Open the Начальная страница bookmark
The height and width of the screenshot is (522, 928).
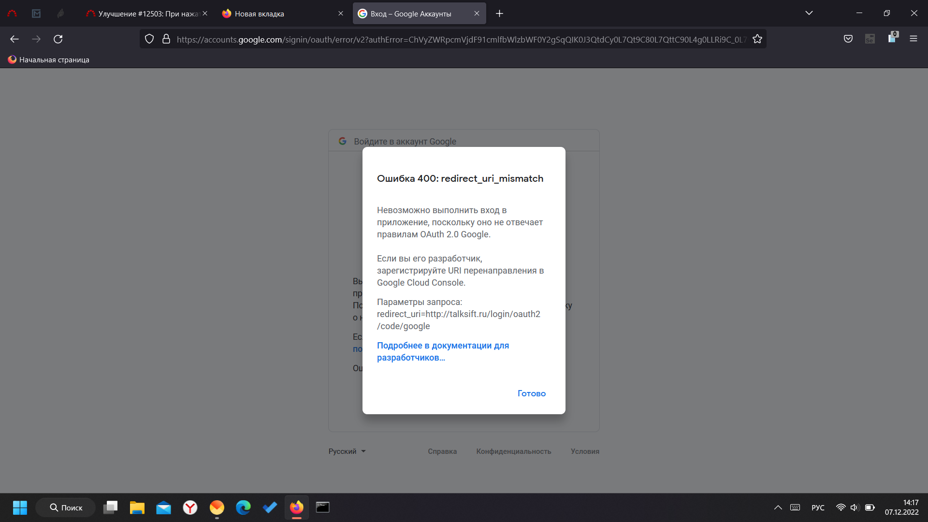click(48, 60)
